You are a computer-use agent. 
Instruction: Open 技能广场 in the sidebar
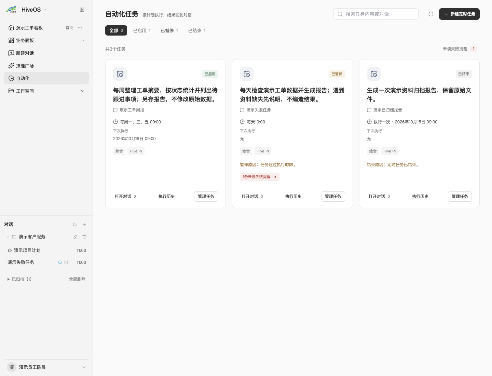pos(46,66)
